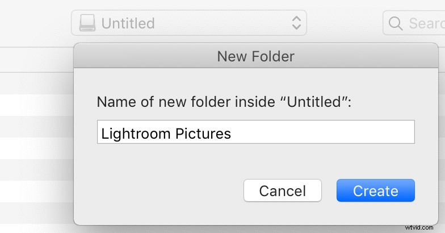Click the 'Name of new folder inside' label
This screenshot has height=233, width=445.
tap(186, 102)
